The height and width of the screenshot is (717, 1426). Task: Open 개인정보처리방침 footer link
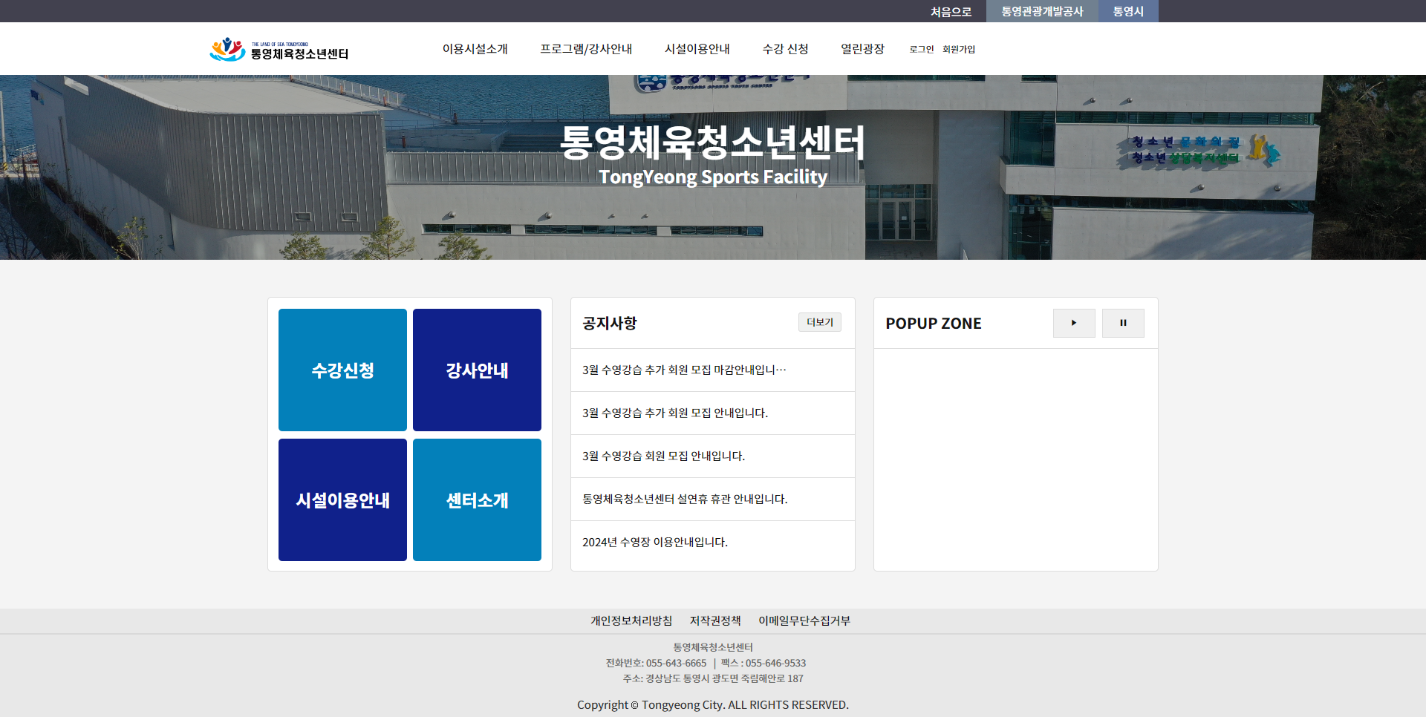coord(631,621)
